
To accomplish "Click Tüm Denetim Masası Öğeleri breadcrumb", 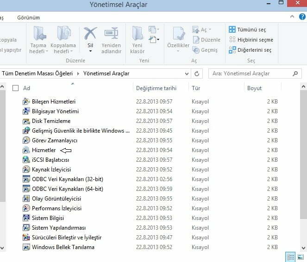I will [x=37, y=73].
